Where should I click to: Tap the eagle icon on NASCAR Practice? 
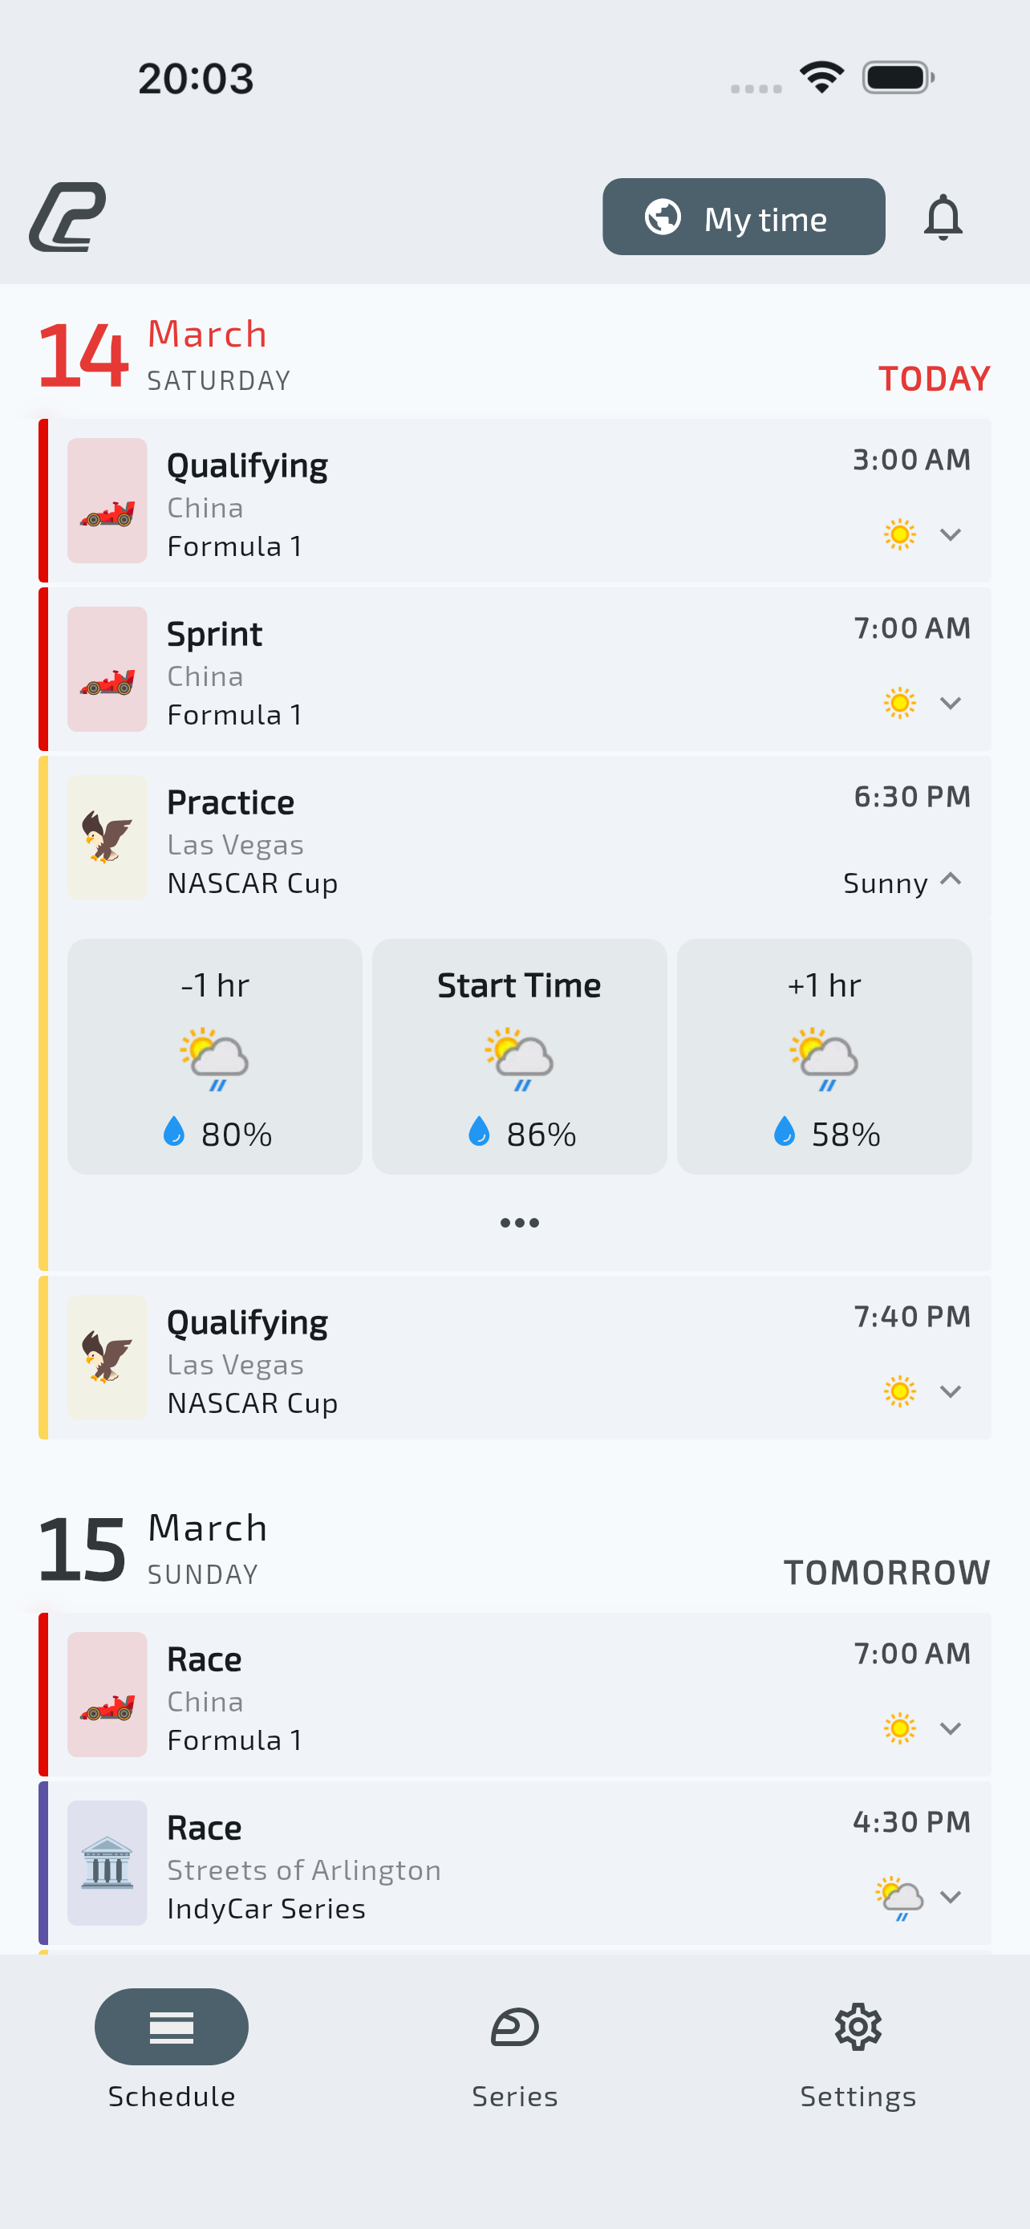click(x=107, y=837)
